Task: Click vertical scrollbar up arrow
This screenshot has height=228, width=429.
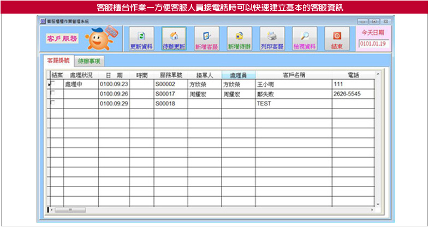Action: tap(377, 74)
